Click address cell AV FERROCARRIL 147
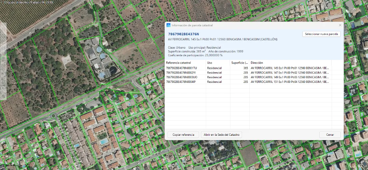Image resolution: width=368 pixels, height=170 pixels. (290, 73)
